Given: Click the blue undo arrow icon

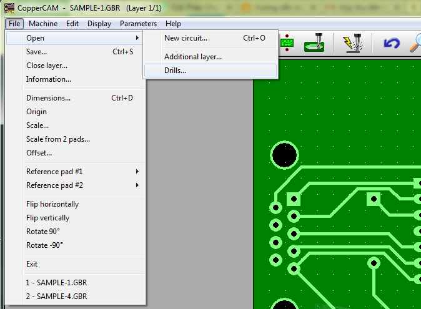Looking at the screenshot, I should pos(392,43).
